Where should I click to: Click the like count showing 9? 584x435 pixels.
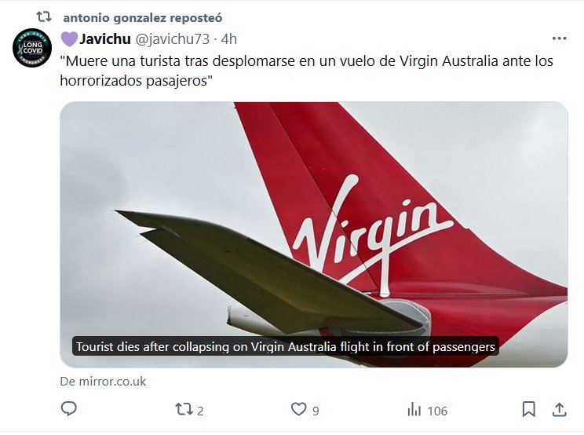pos(316,411)
